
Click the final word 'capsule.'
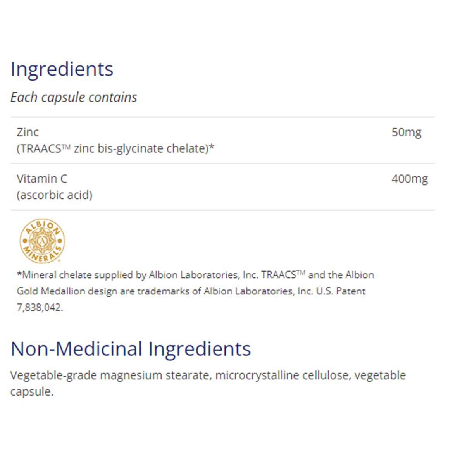[32, 392]
